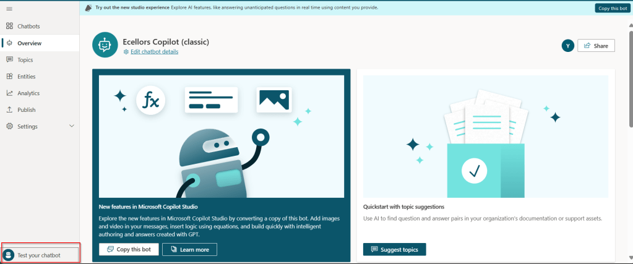633x264 pixels.
Task: Collapse the hamburger navigation menu
Action: click(9, 9)
